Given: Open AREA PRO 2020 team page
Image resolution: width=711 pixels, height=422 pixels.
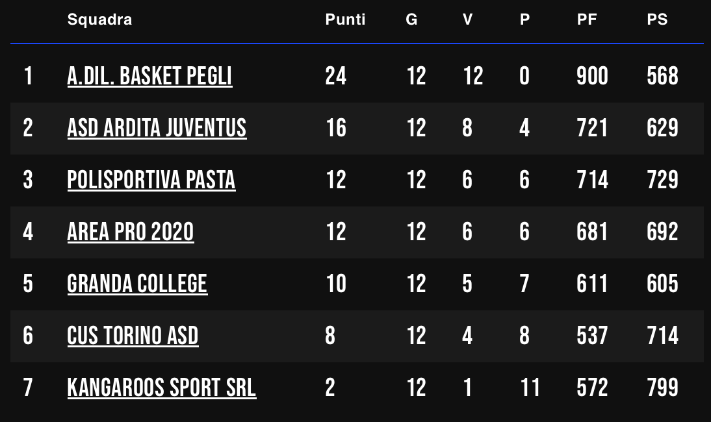Looking at the screenshot, I should [131, 232].
